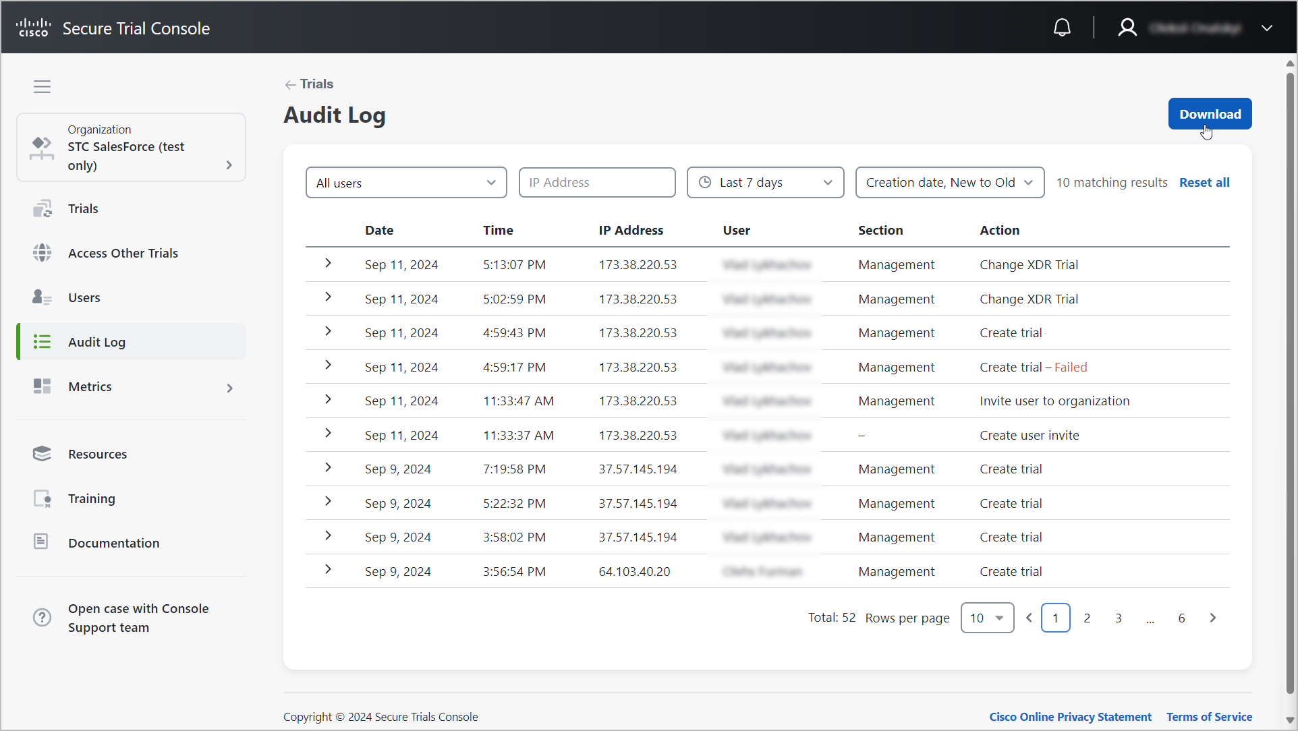Open the Resources icon
The image size is (1298, 731).
[x=42, y=454]
